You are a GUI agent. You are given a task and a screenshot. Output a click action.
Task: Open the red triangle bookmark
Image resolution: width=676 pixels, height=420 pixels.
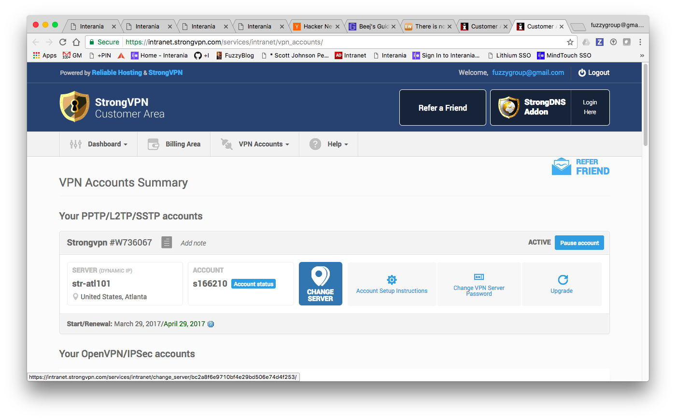[121, 56]
